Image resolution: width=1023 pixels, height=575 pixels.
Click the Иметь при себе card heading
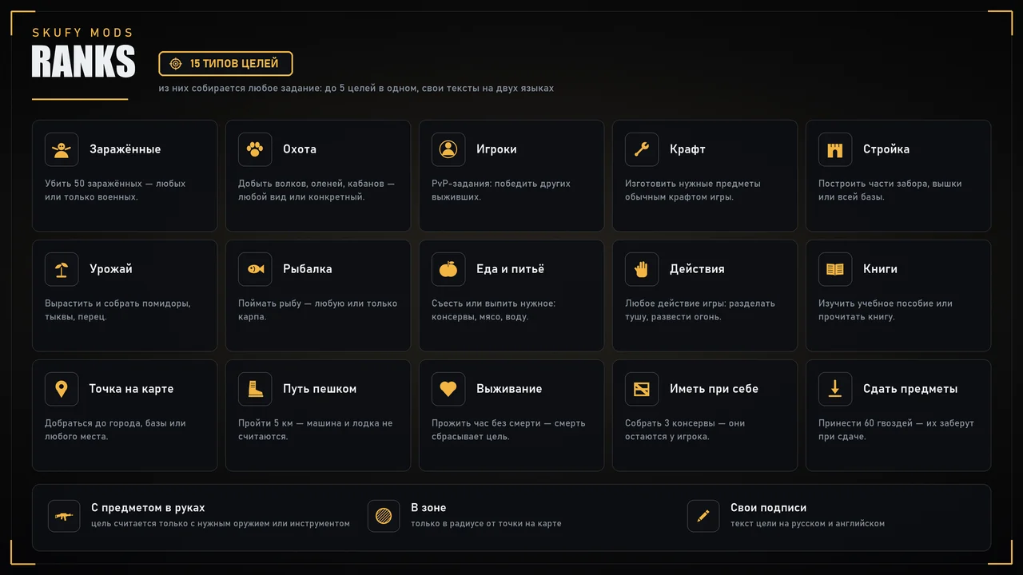714,389
